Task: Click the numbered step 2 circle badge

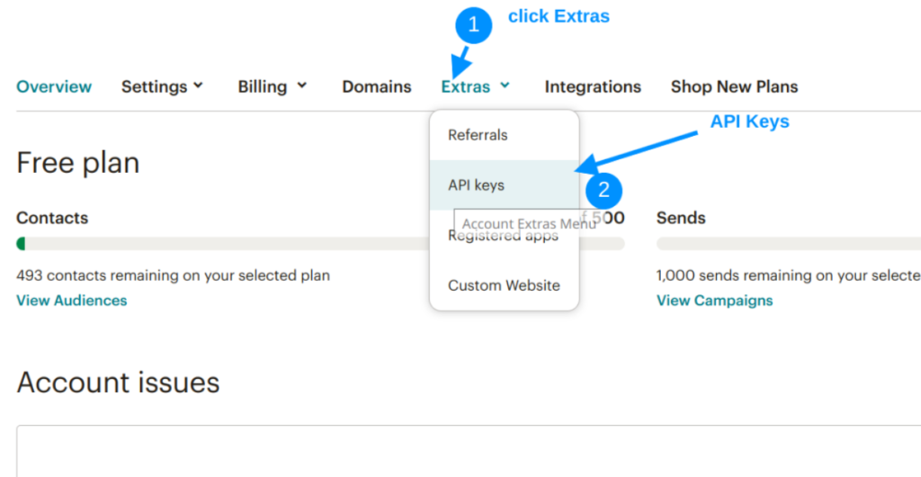Action: tap(604, 190)
